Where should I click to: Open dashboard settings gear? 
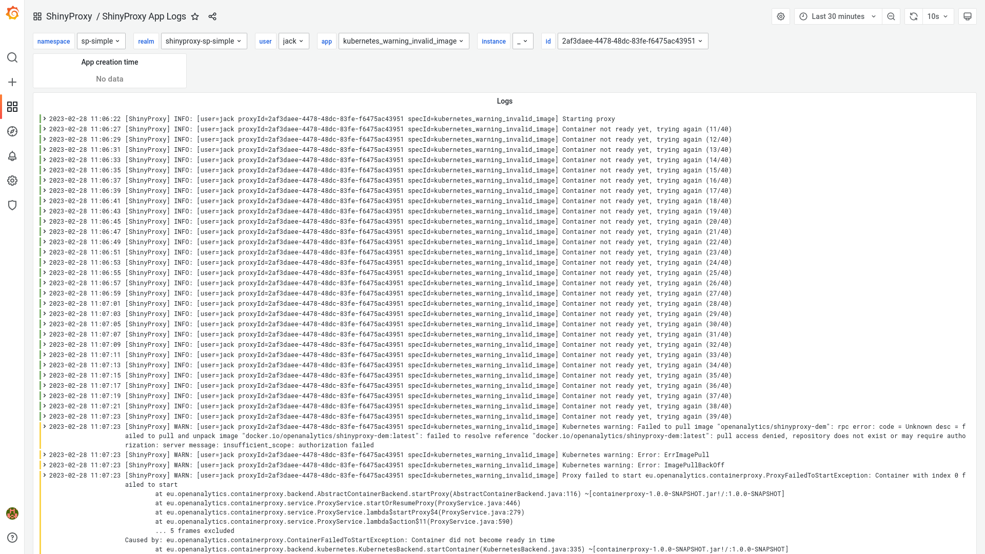[781, 16]
